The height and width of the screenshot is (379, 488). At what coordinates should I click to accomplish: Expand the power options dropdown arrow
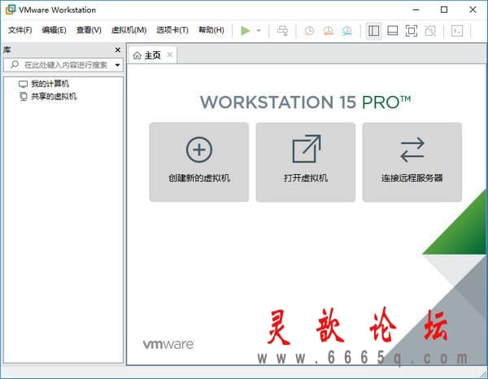(259, 30)
